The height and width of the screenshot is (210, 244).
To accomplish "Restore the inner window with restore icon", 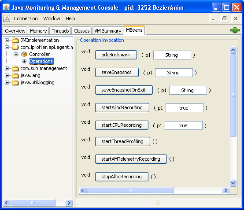I will [x=224, y=18].
